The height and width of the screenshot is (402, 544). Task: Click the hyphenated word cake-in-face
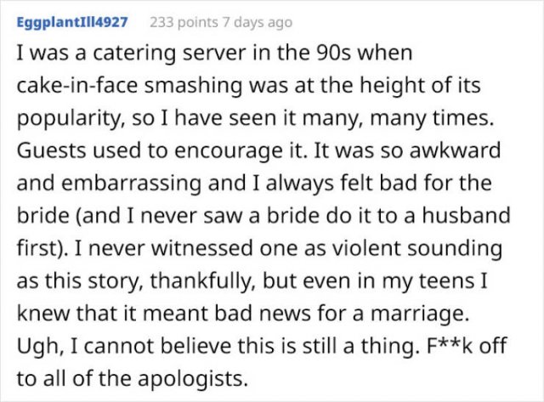pyautogui.click(x=77, y=85)
